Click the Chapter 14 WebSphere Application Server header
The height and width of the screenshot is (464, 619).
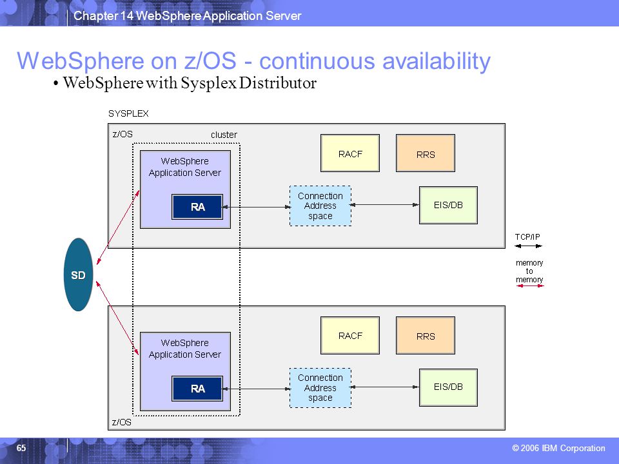click(188, 15)
